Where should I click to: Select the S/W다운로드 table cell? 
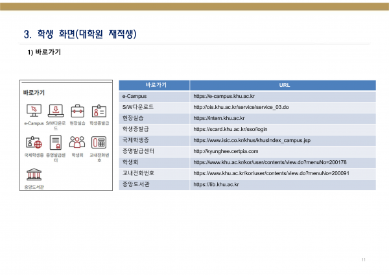tap(154, 107)
